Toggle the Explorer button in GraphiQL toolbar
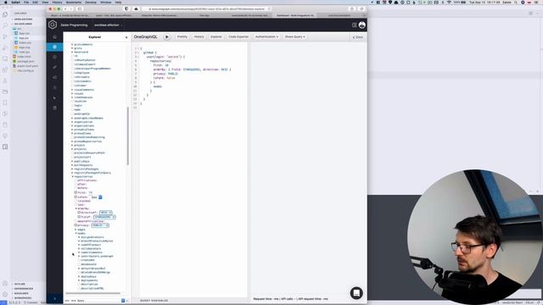543x305 pixels. [x=216, y=36]
